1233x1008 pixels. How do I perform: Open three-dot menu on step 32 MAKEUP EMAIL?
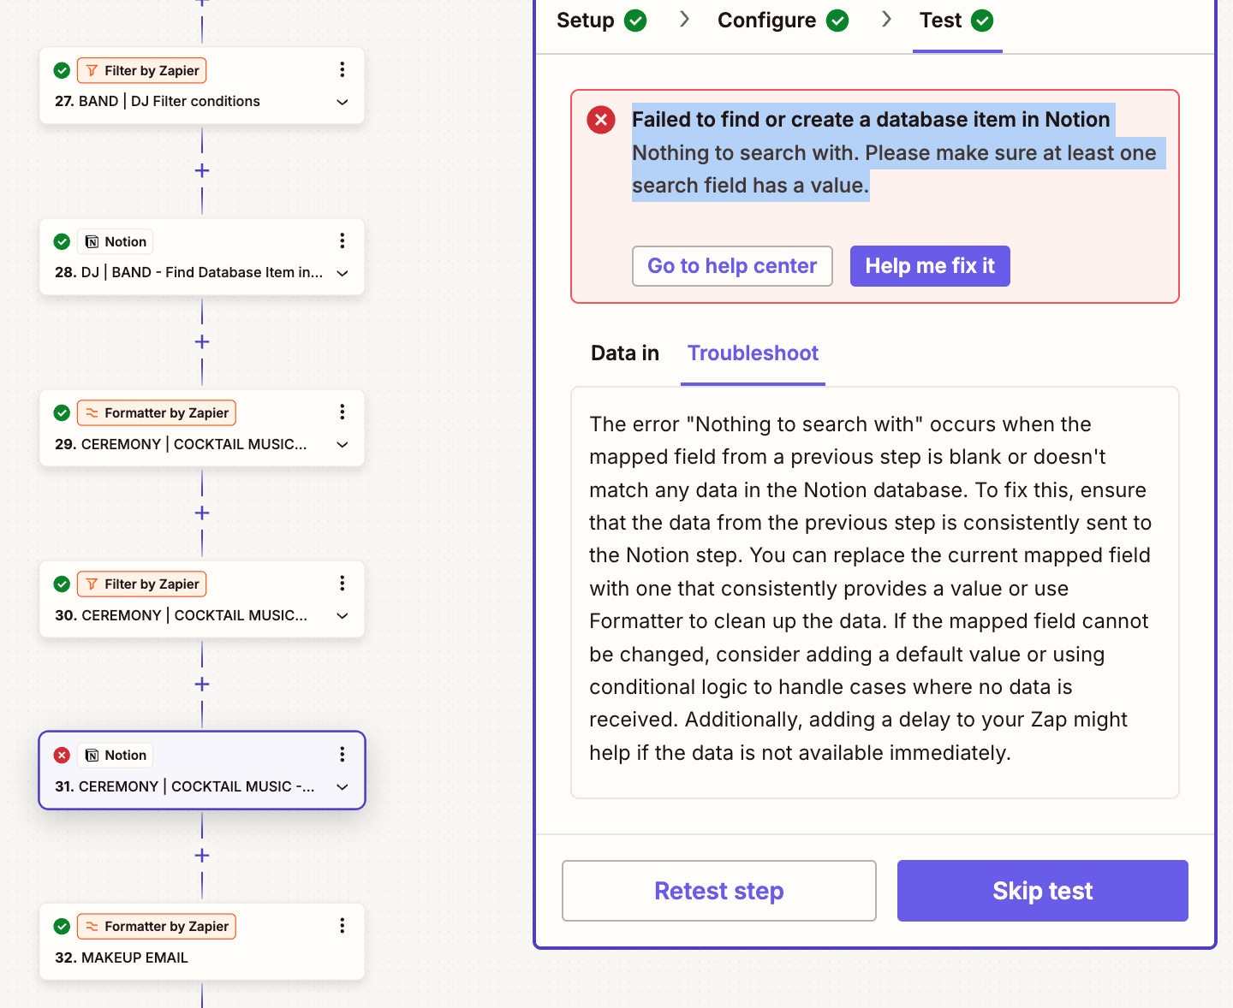(342, 926)
